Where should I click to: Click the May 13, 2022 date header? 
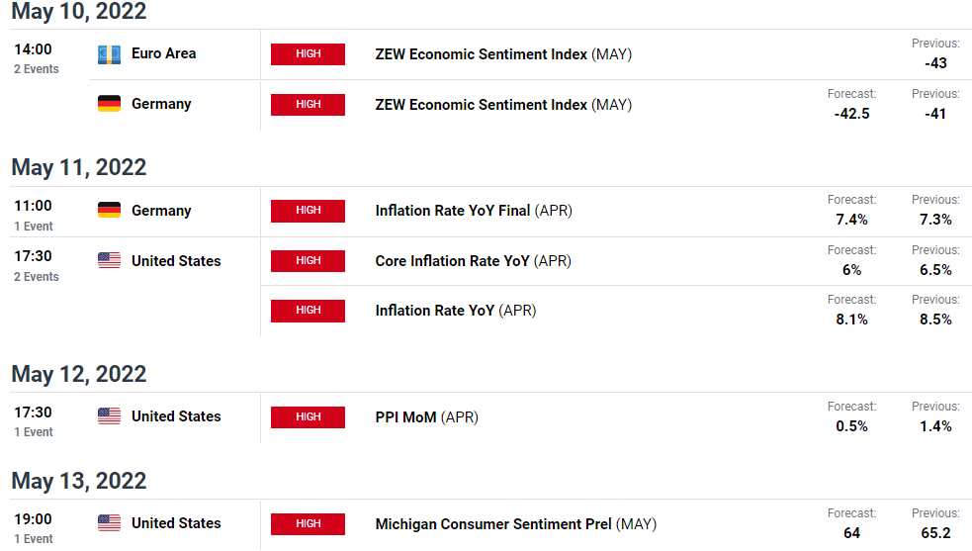pos(79,481)
